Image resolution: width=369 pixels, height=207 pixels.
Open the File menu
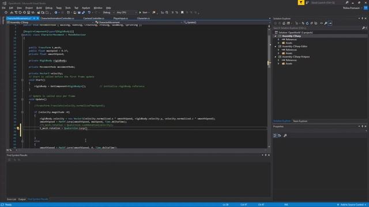(3, 7)
